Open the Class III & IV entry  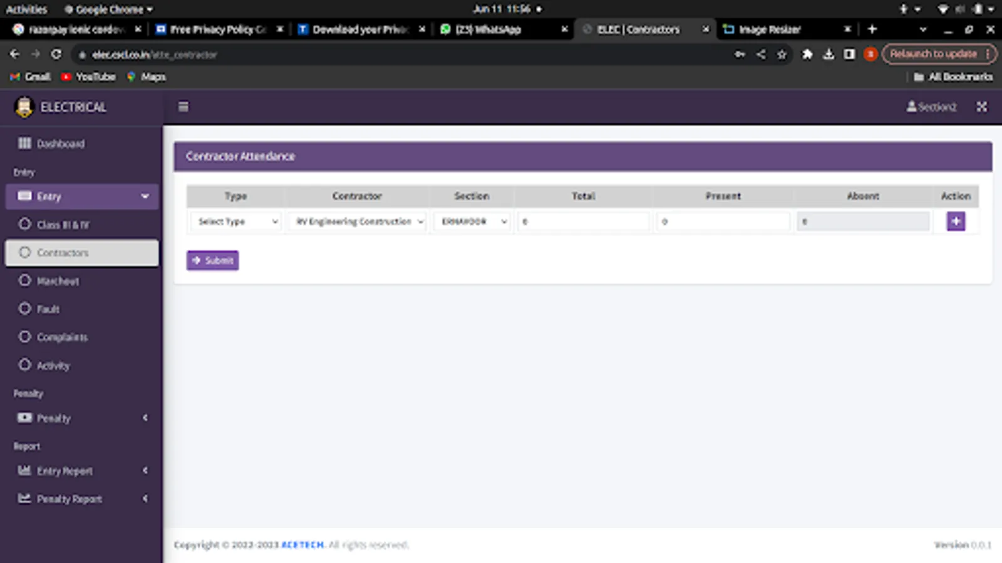tap(81, 225)
